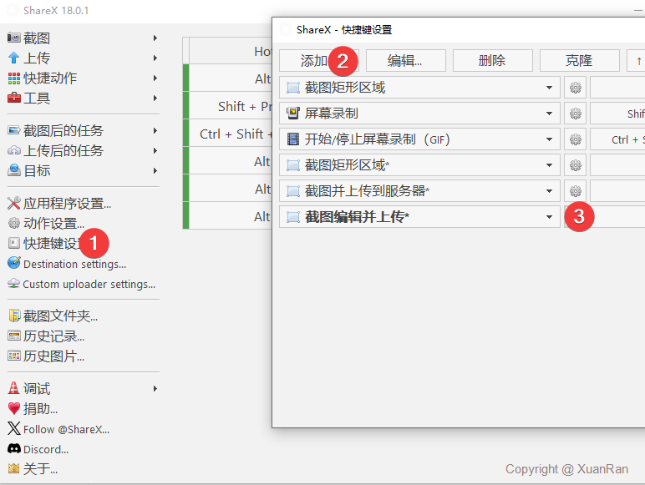Click the Follow @ShareX link
Image resolution: width=645 pixels, height=485 pixels.
(66, 429)
